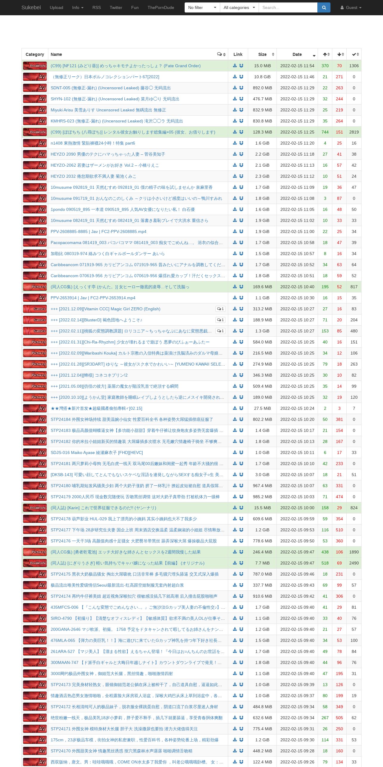Open magnet link for BlusterD game row

pyautogui.click(x=241, y=320)
